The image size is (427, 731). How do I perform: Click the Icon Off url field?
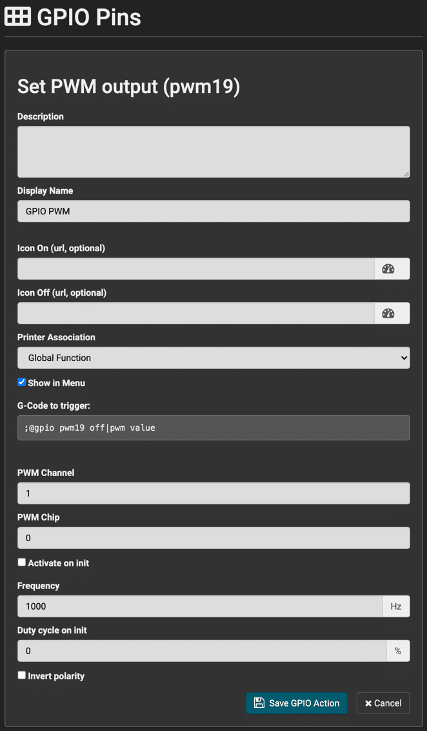[196, 313]
